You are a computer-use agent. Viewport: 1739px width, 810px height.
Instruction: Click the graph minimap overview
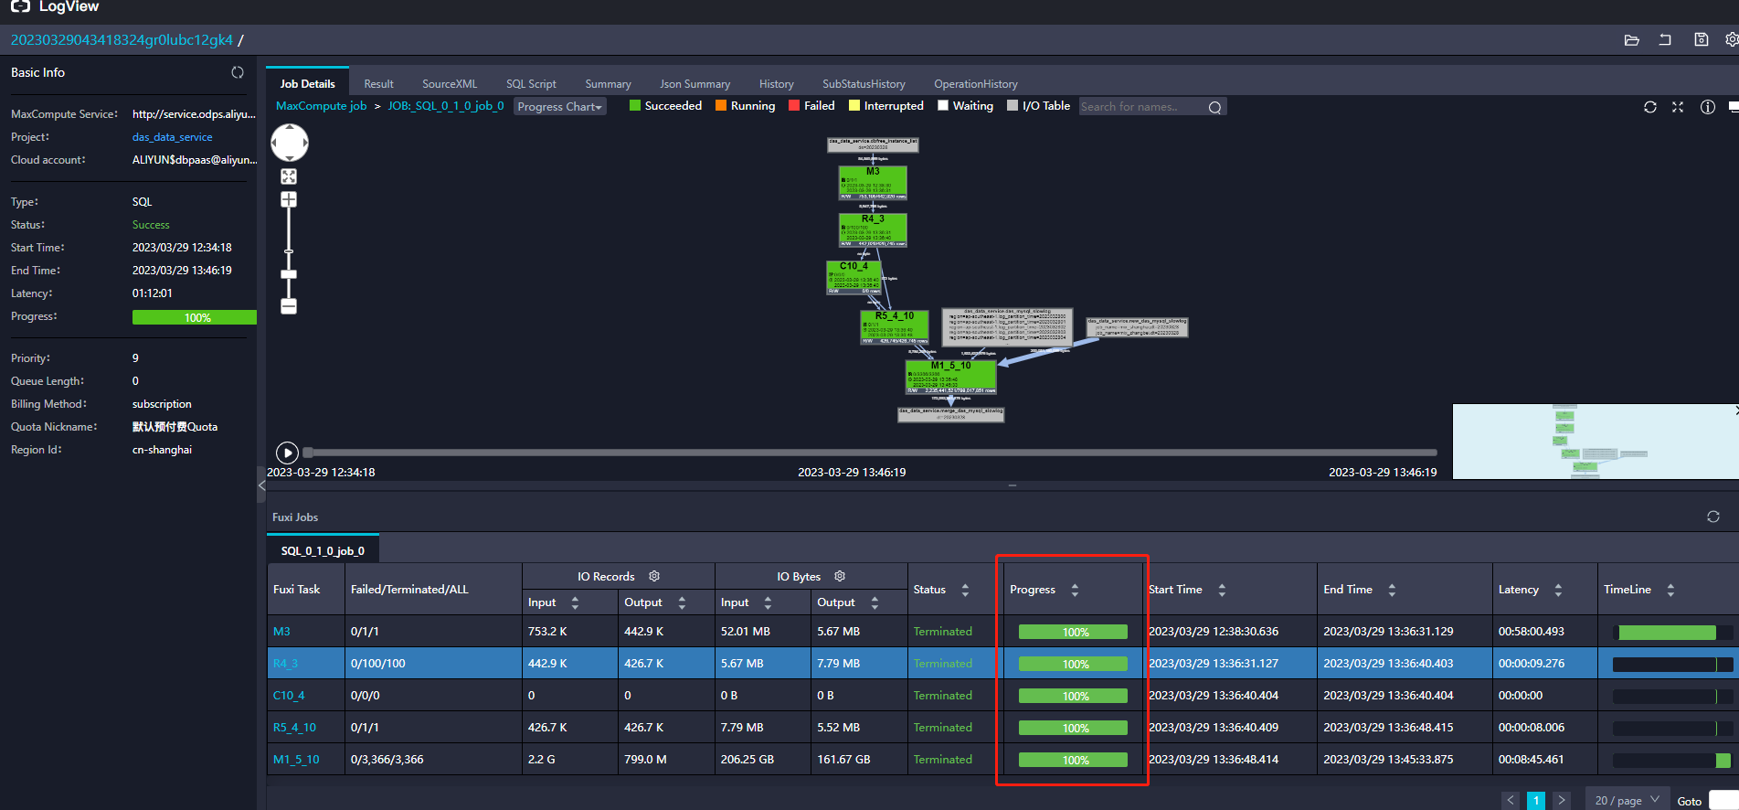tap(1594, 442)
